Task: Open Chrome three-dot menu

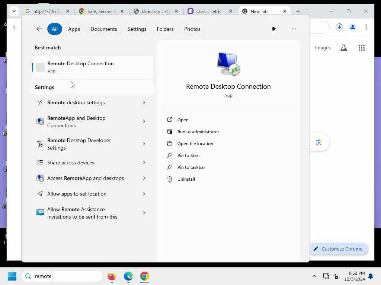Action: click(366, 27)
